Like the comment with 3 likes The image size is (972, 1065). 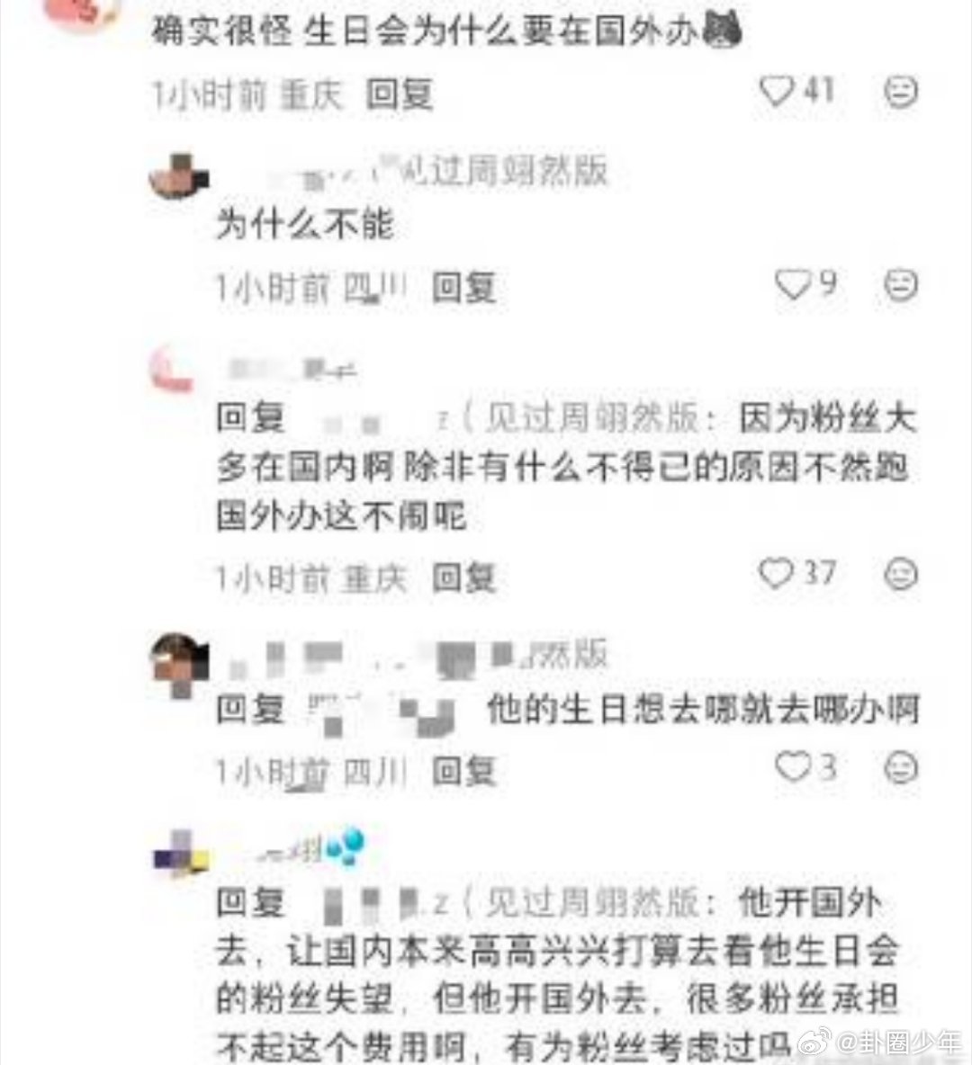[793, 767]
